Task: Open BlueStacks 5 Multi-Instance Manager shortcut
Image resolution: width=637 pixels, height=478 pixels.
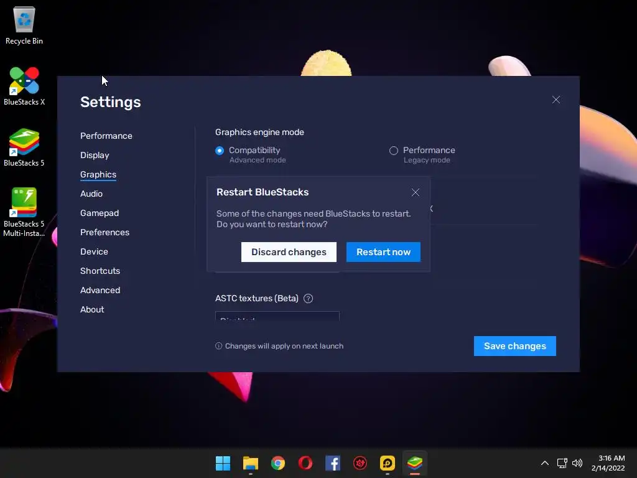Action: [24, 212]
